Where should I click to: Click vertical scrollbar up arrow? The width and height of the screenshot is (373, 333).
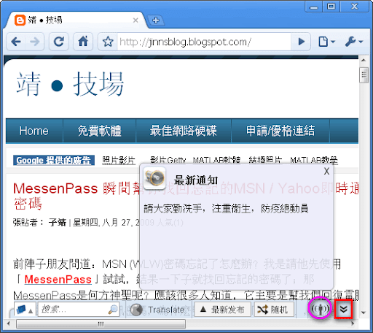(364, 60)
